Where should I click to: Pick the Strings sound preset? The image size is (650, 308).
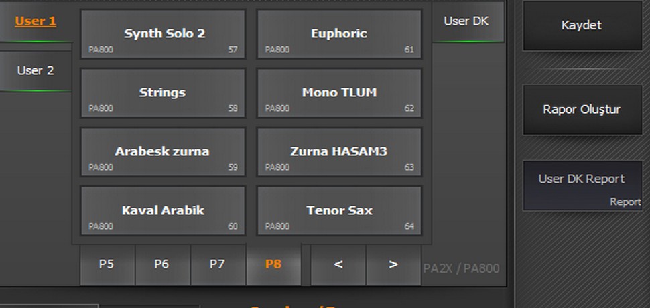[163, 93]
